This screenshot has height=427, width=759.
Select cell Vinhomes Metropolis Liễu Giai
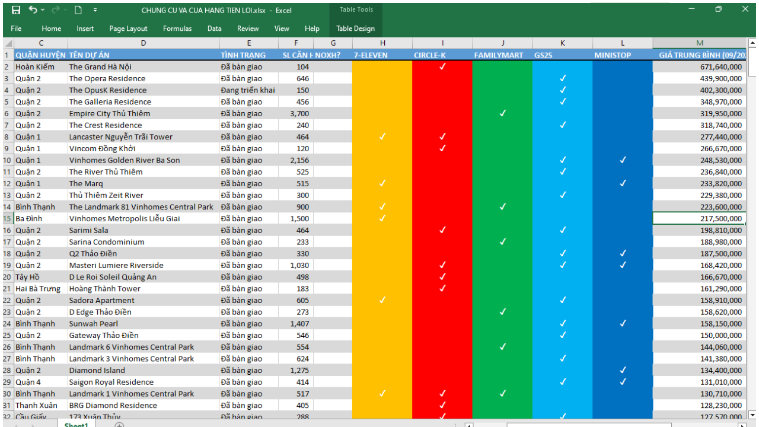(143, 218)
